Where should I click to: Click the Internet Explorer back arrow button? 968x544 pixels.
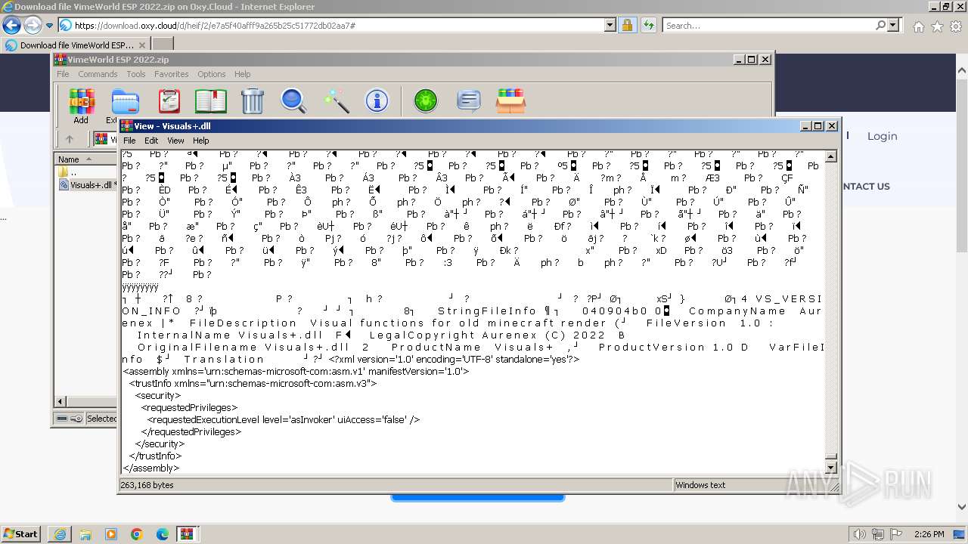tap(11, 26)
